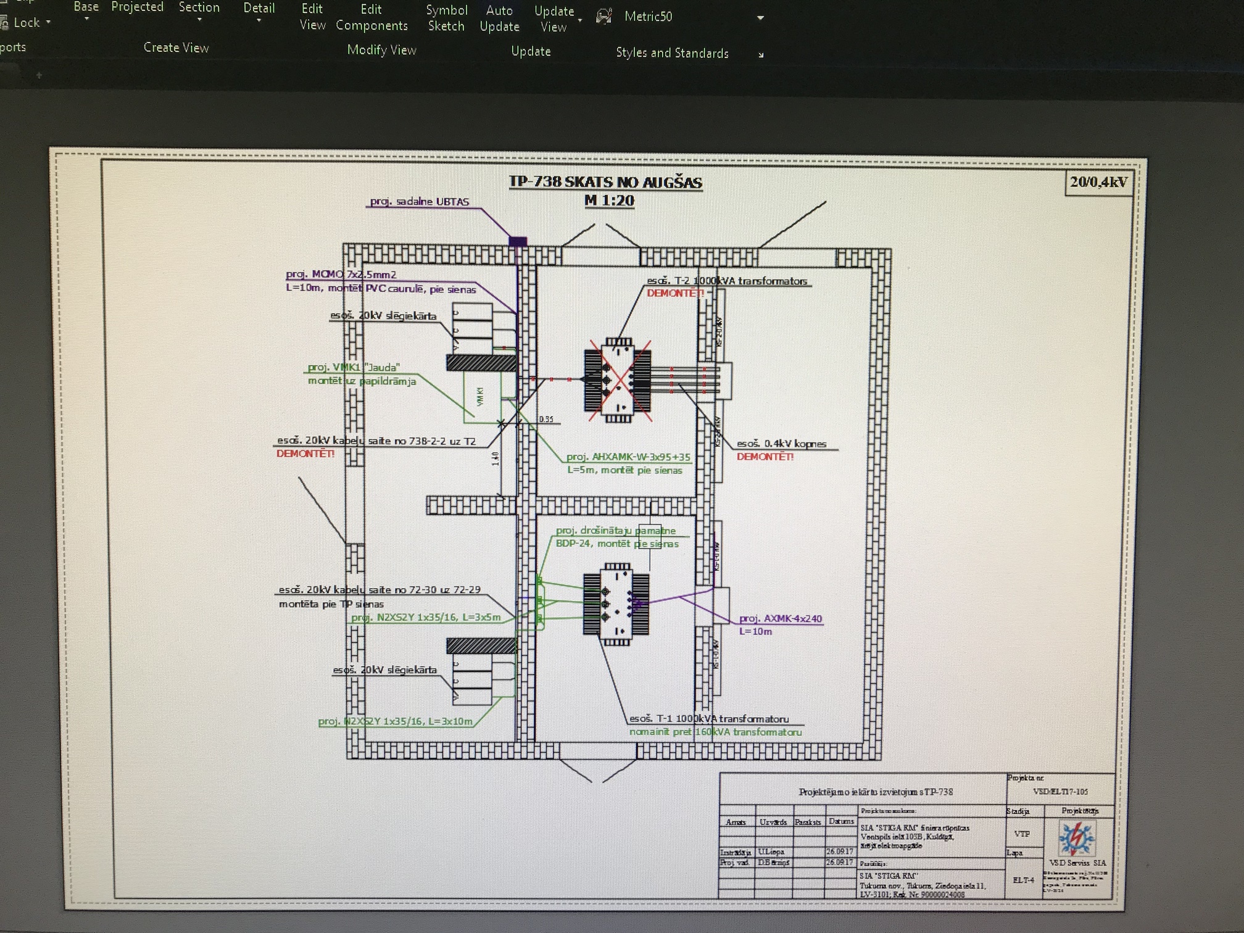The width and height of the screenshot is (1244, 933).
Task: Select the 'VTP' stage cell in title block
Action: click(1022, 834)
